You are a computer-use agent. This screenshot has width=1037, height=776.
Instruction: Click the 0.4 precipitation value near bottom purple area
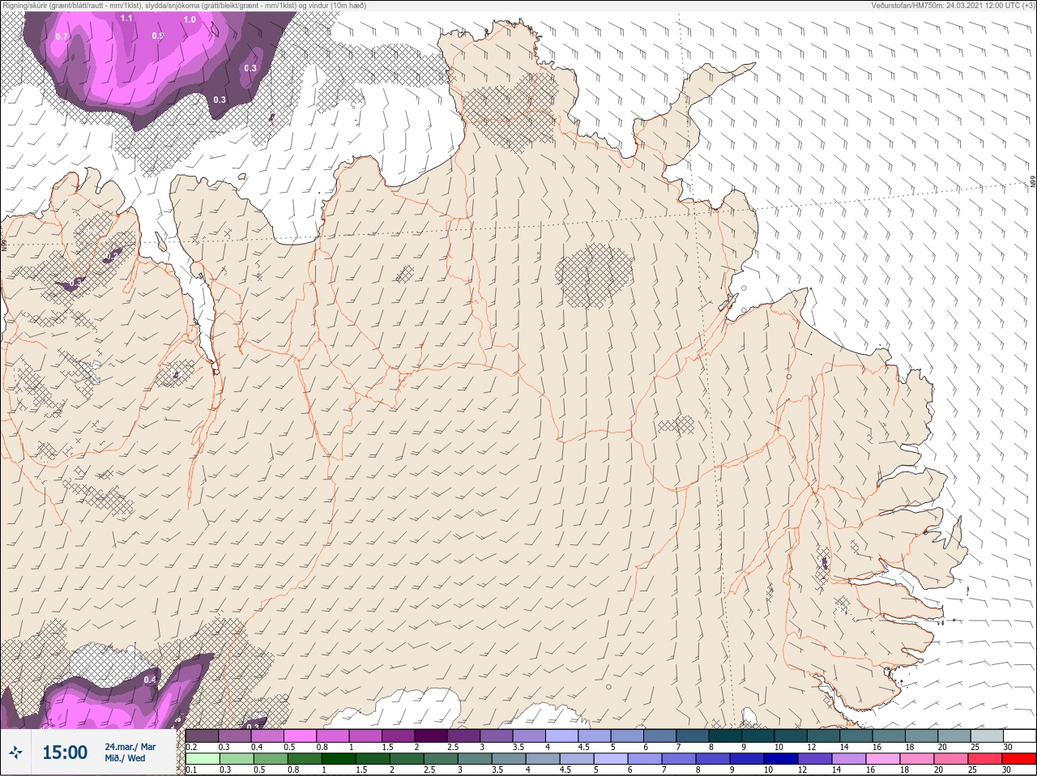click(150, 680)
